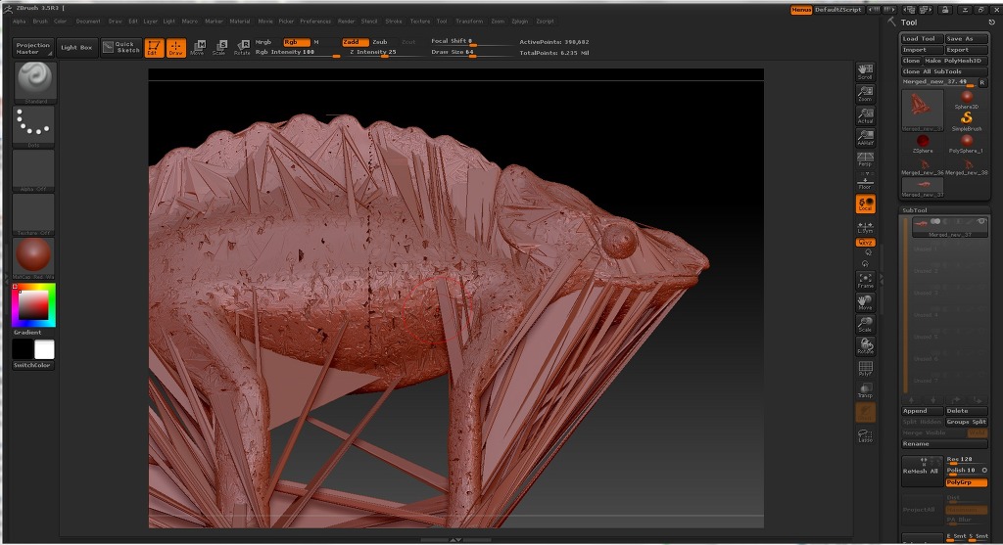Image resolution: width=1003 pixels, height=545 pixels.
Task: Open the Dots stroke selector
Action: [34, 126]
